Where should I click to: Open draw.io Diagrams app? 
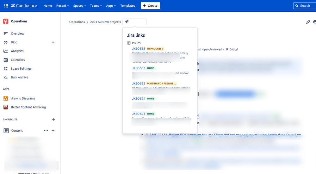pyautogui.click(x=23, y=98)
